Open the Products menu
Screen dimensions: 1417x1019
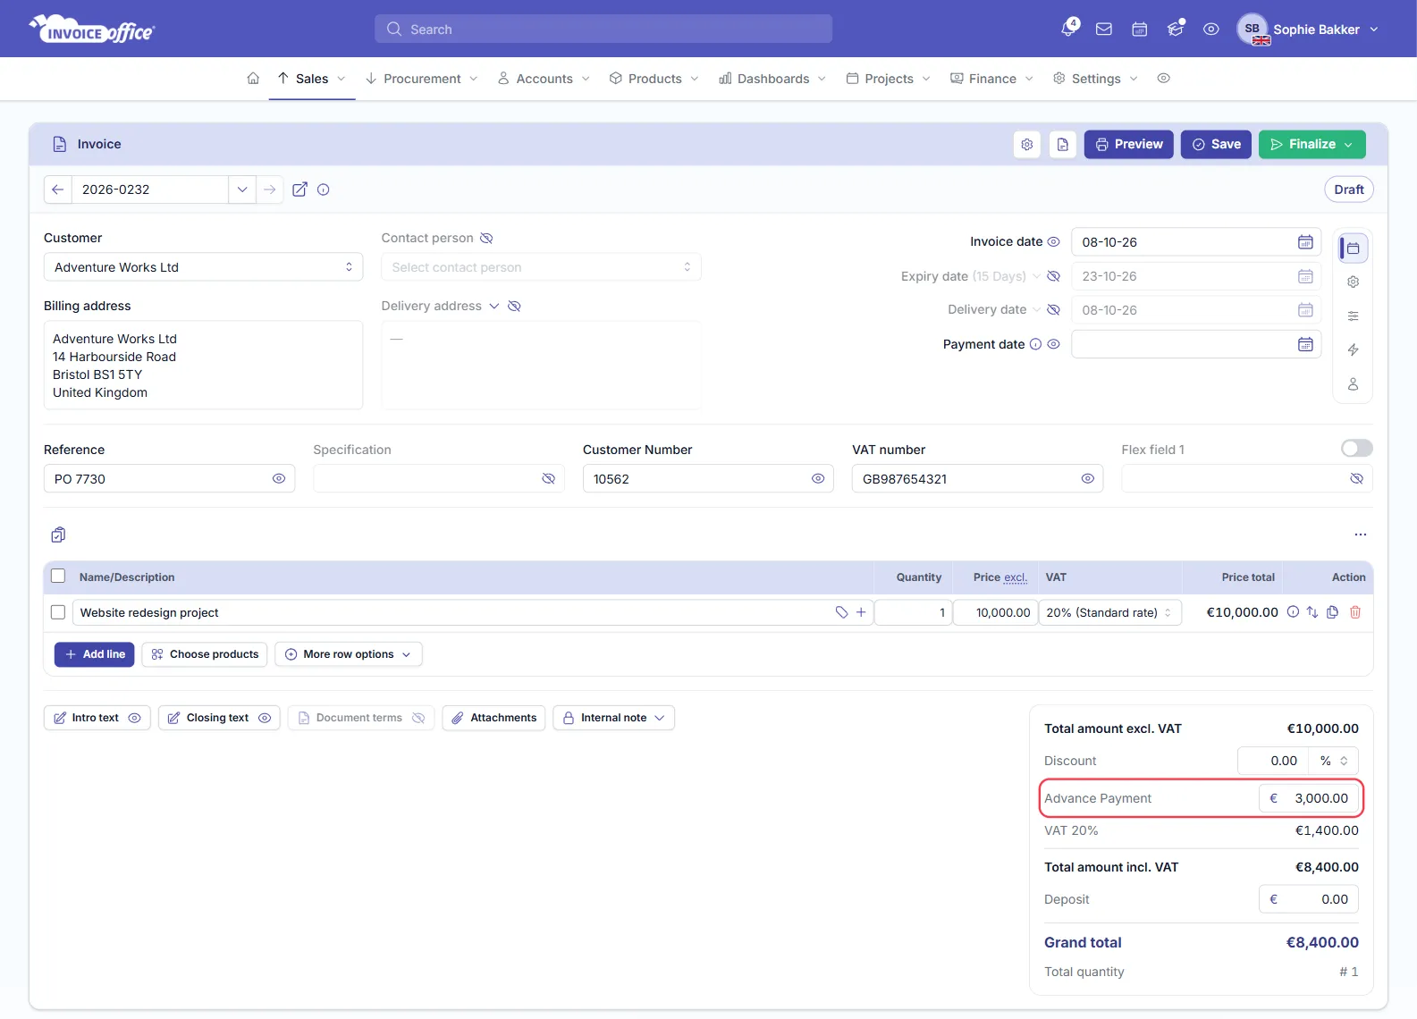pyautogui.click(x=654, y=79)
